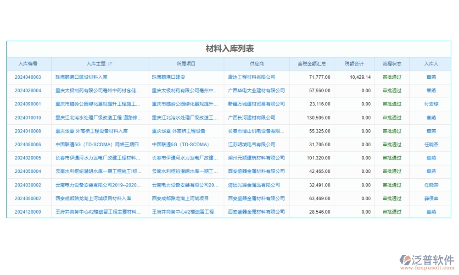The width and height of the screenshot is (459, 275).
Task: Click 审批通过 status on 王府井商务中心 row
Action: pyautogui.click(x=392, y=212)
